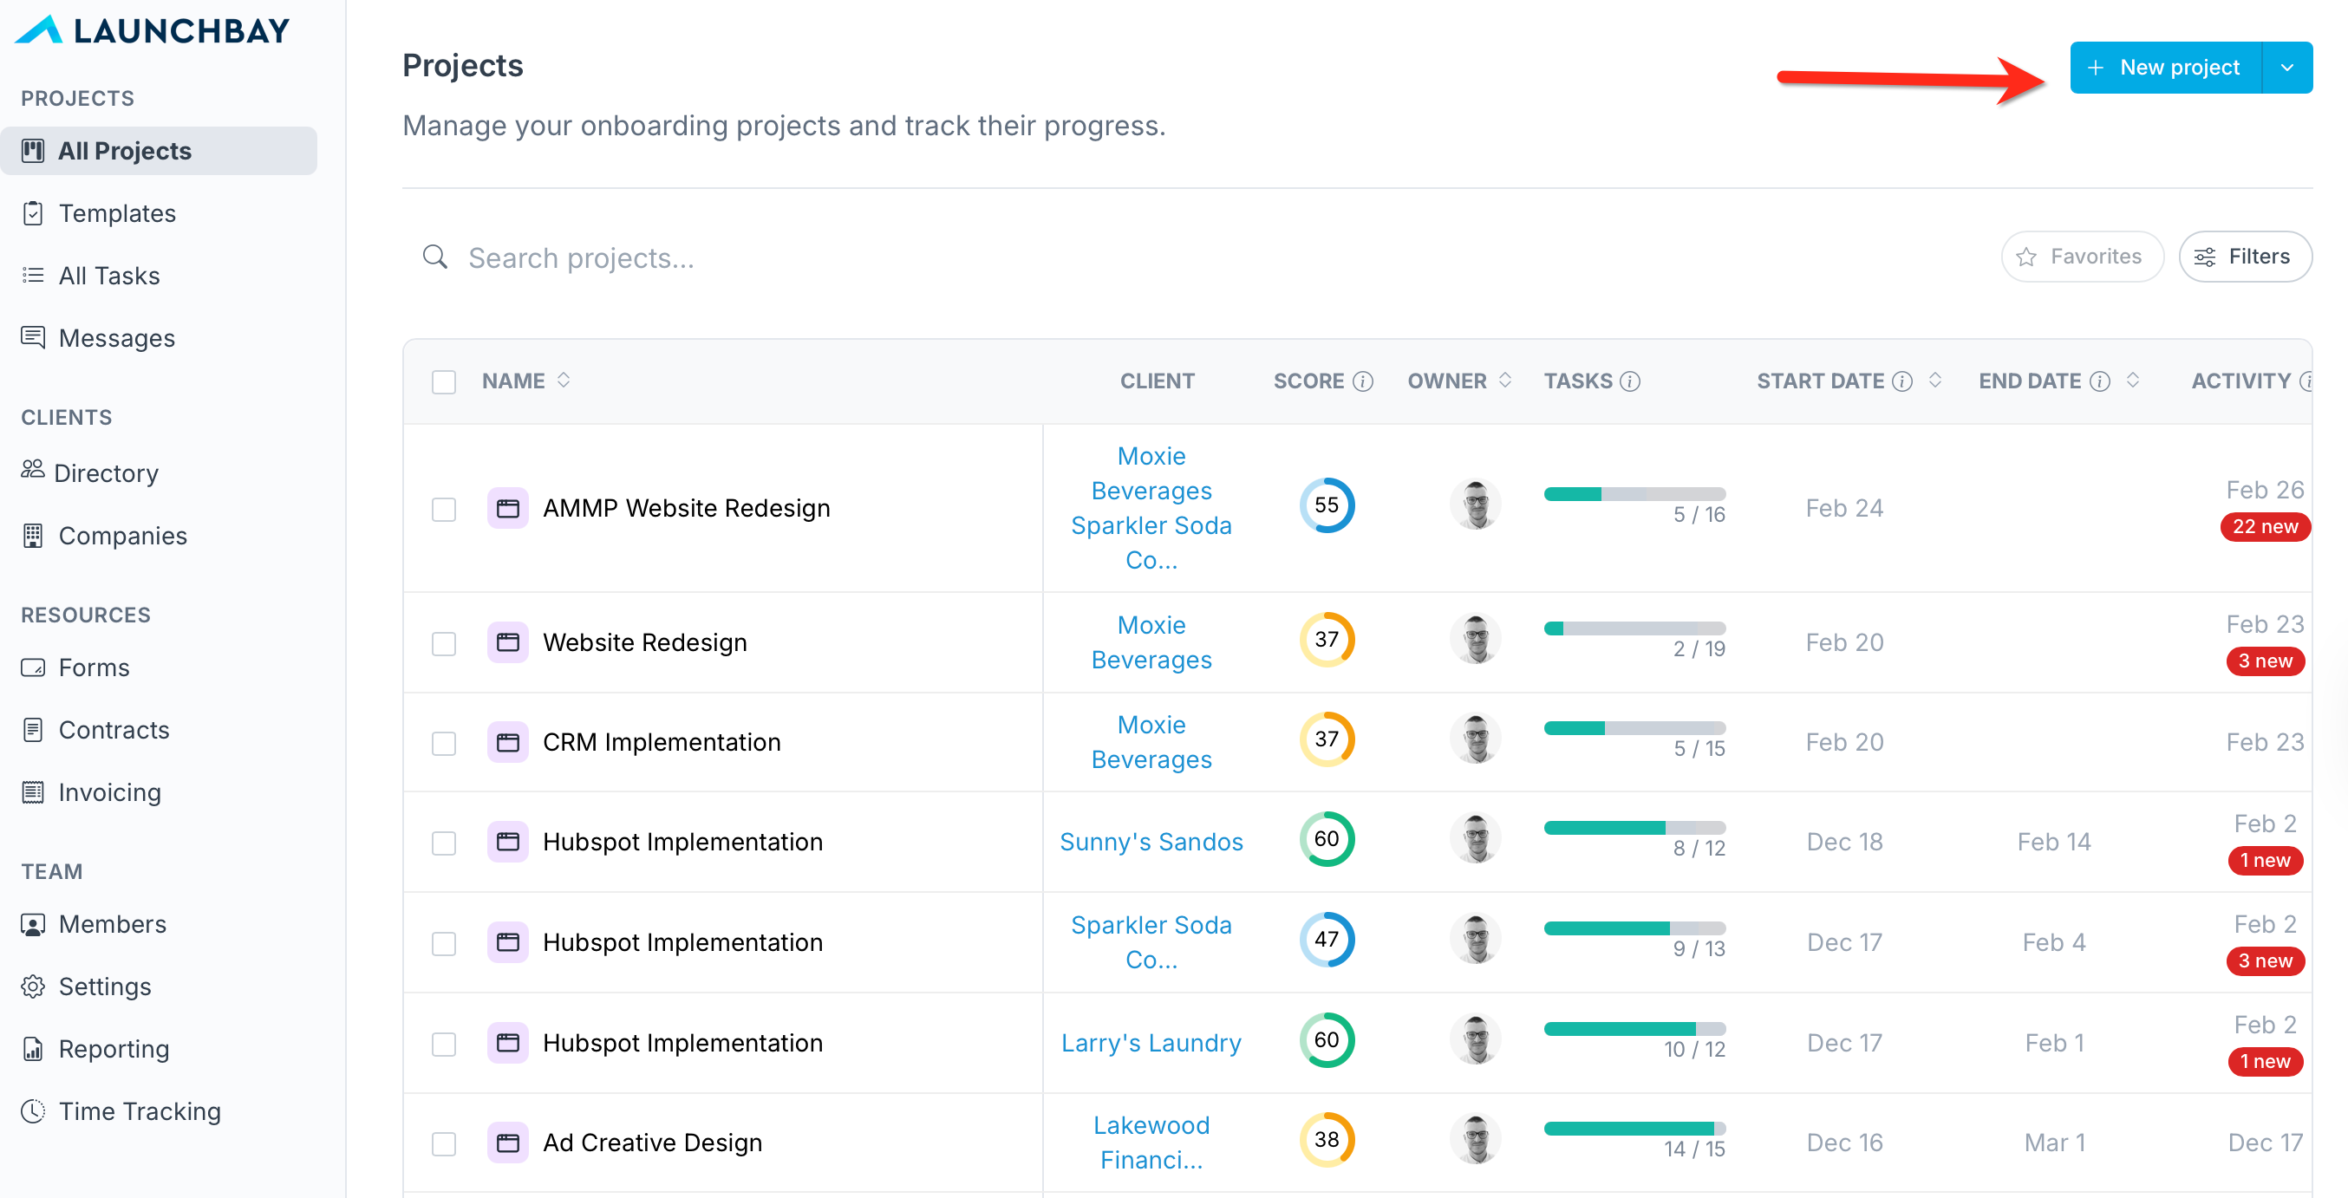Click the Start Date info icon

1902,381
